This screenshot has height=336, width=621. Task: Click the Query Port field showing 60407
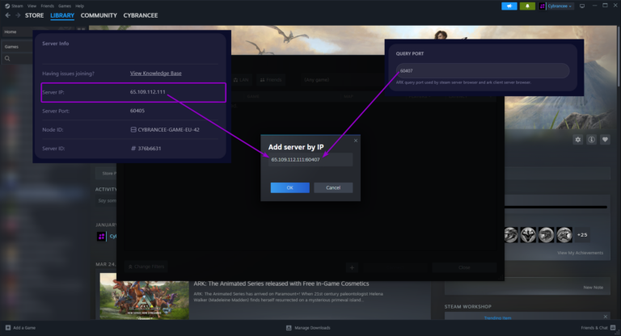pos(483,71)
